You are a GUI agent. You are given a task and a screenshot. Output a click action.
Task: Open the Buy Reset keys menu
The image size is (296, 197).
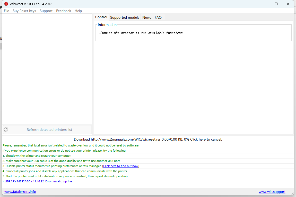(24, 11)
